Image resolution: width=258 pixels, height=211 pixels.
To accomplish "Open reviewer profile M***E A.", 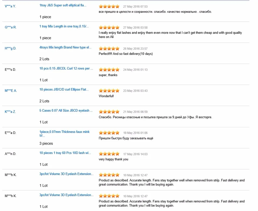I will (x=11, y=90).
